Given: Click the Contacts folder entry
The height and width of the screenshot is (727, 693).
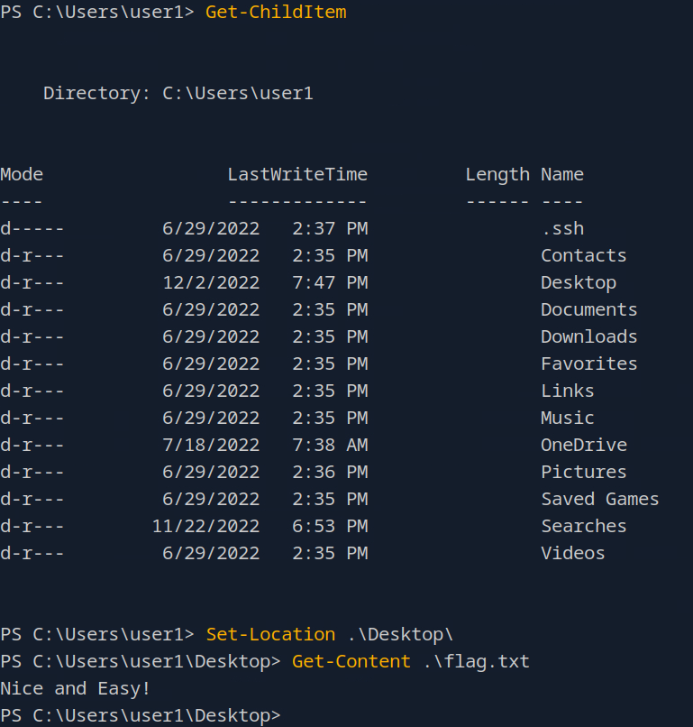Looking at the screenshot, I should point(583,256).
